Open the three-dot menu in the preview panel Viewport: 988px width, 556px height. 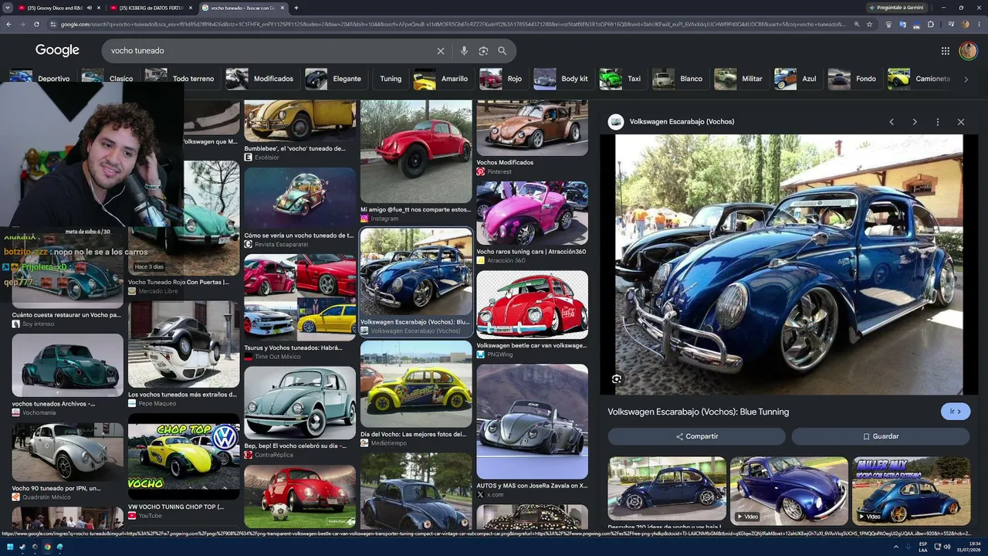938,122
